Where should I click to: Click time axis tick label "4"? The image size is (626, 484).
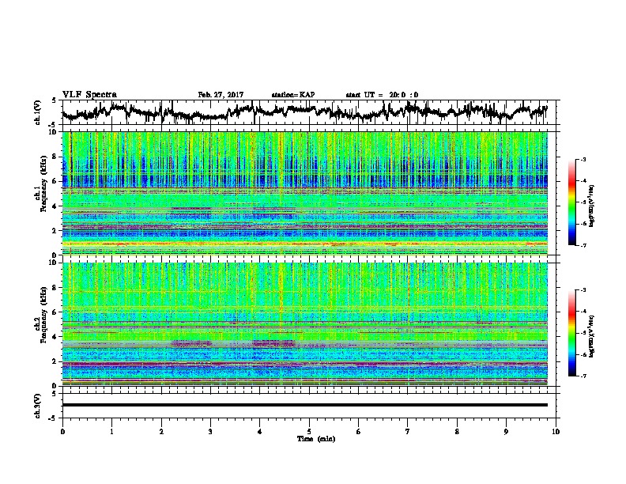pyautogui.click(x=260, y=432)
